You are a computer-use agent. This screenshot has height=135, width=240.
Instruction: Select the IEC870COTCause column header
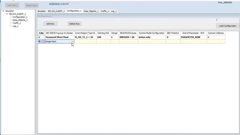(x=128, y=33)
